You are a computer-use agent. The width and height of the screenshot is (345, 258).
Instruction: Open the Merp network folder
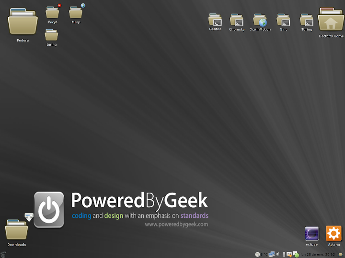(x=76, y=12)
